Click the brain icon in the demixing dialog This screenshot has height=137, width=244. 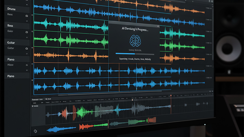[134, 41]
